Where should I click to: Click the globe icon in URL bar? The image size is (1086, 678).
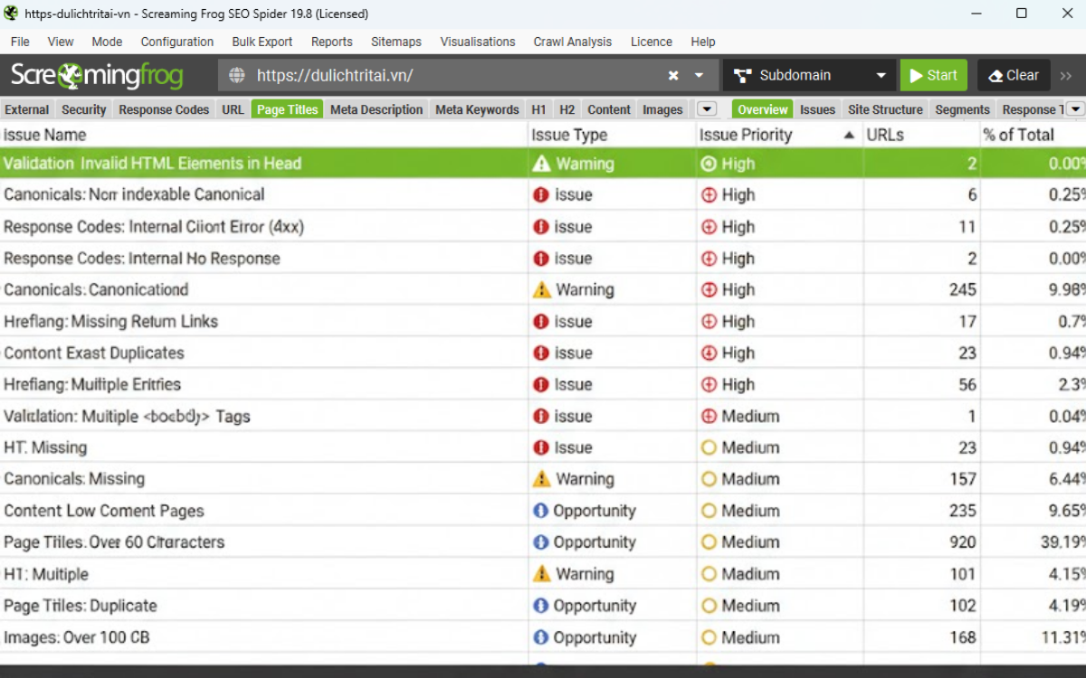coord(237,76)
